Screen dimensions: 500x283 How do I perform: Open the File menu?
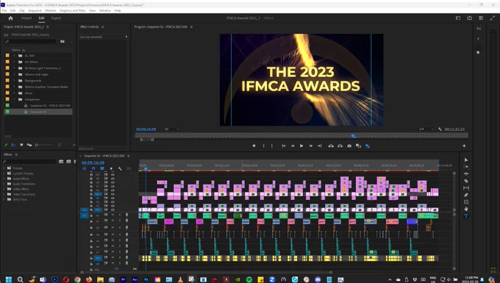pos(4,10)
